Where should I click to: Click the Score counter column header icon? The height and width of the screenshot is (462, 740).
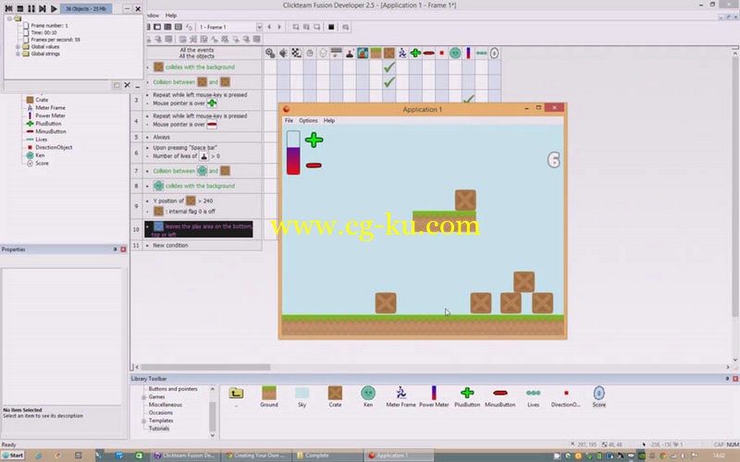494,54
